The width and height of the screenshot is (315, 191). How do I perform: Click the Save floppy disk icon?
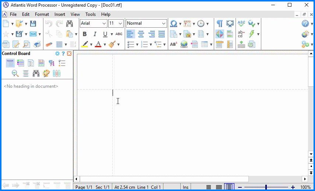(x=33, y=24)
